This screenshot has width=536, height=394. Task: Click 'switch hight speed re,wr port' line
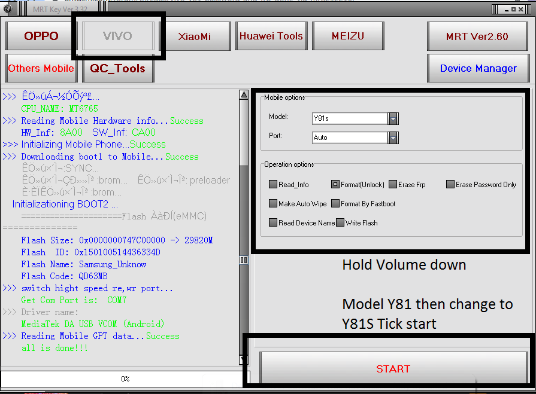pyautogui.click(x=87, y=289)
